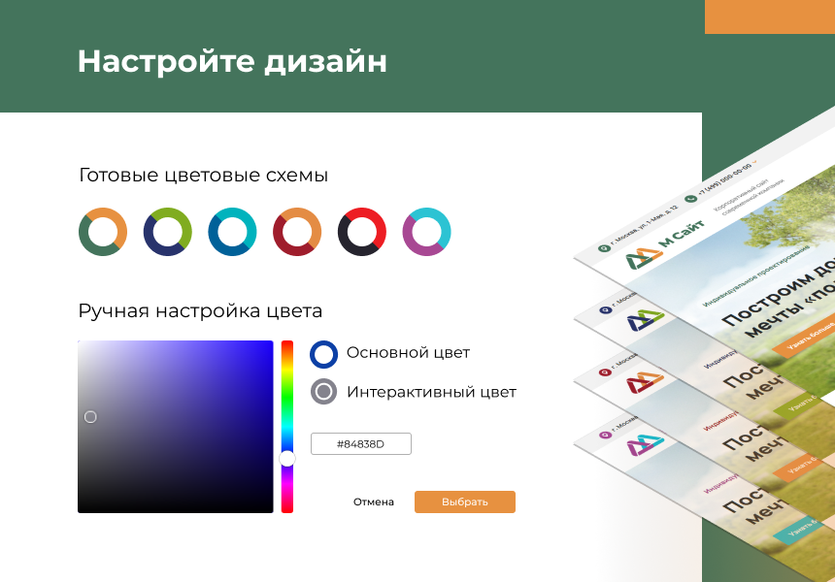Switch to the Интерактивный цвет option
Image resolution: width=835 pixels, height=582 pixels.
(x=323, y=392)
